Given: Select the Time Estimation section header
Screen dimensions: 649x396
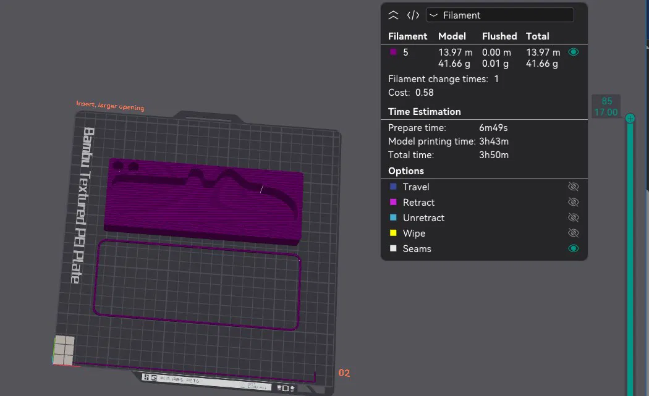Looking at the screenshot, I should pyautogui.click(x=424, y=112).
